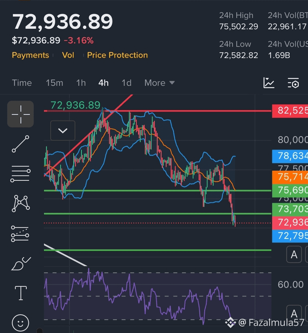Collapse the indicator legend chevron box
308x333 pixels.
pyautogui.click(x=63, y=130)
